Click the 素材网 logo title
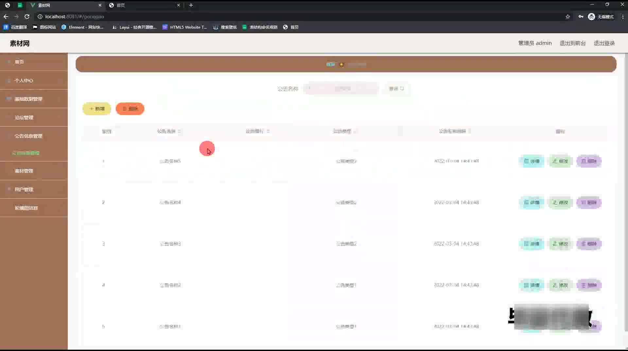This screenshot has width=628, height=351. (20, 44)
